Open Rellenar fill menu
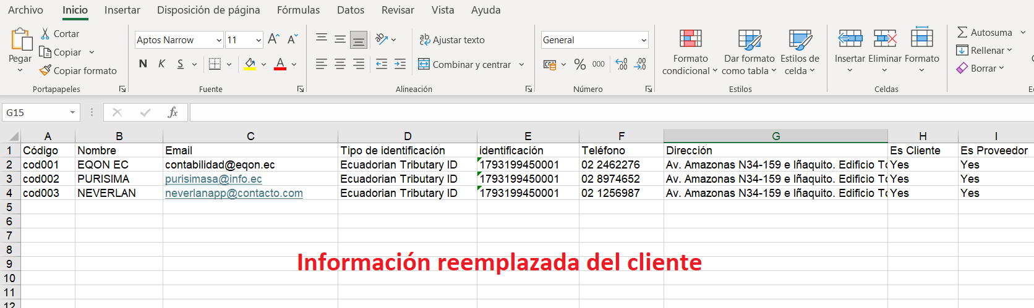Image resolution: width=1034 pixels, height=308 pixels. [x=985, y=51]
